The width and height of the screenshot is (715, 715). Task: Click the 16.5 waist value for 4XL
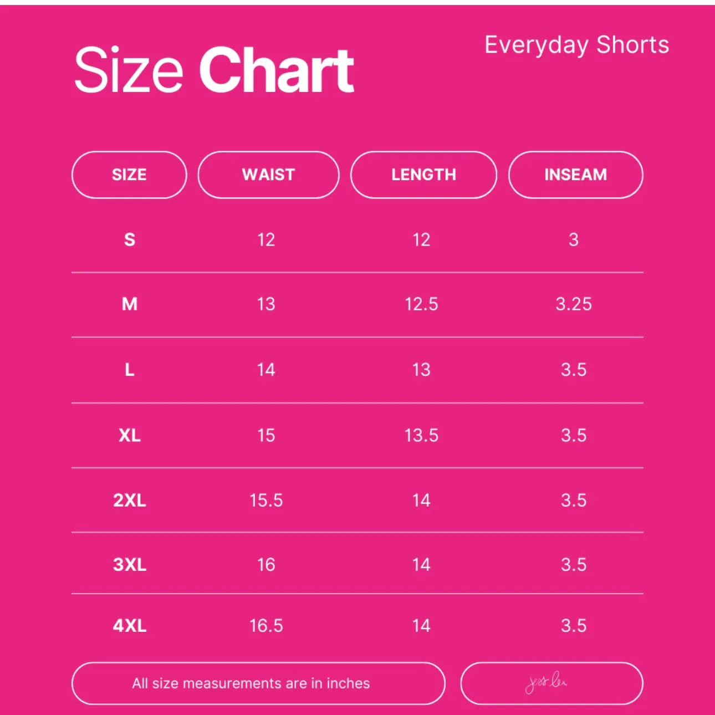tap(266, 626)
